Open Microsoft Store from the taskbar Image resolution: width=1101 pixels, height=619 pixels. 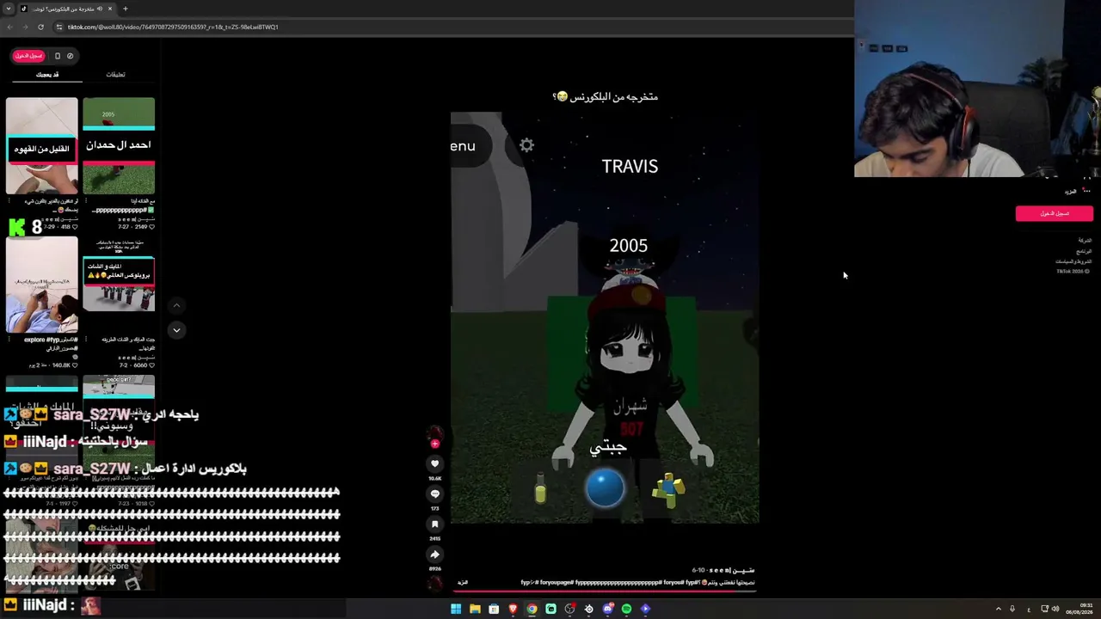(x=494, y=609)
